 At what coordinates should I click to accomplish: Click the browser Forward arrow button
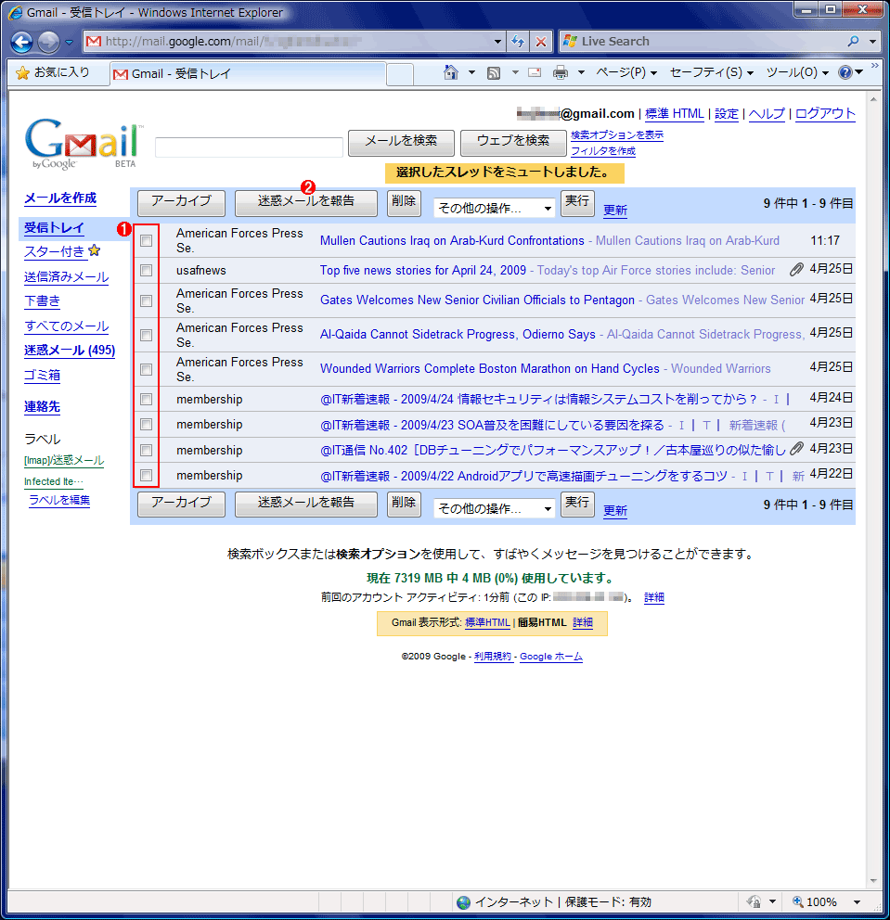pyautogui.click(x=49, y=42)
